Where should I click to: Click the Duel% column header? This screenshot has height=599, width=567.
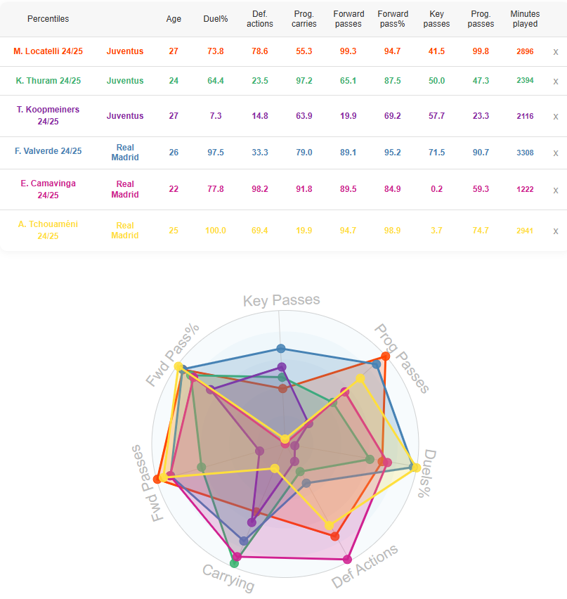coord(215,19)
